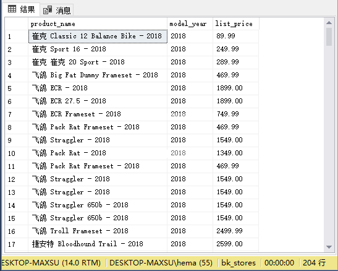Click cell 捷安特 Bloodhound Trail - 2018
This screenshot has width=338, height=271.
98,244
